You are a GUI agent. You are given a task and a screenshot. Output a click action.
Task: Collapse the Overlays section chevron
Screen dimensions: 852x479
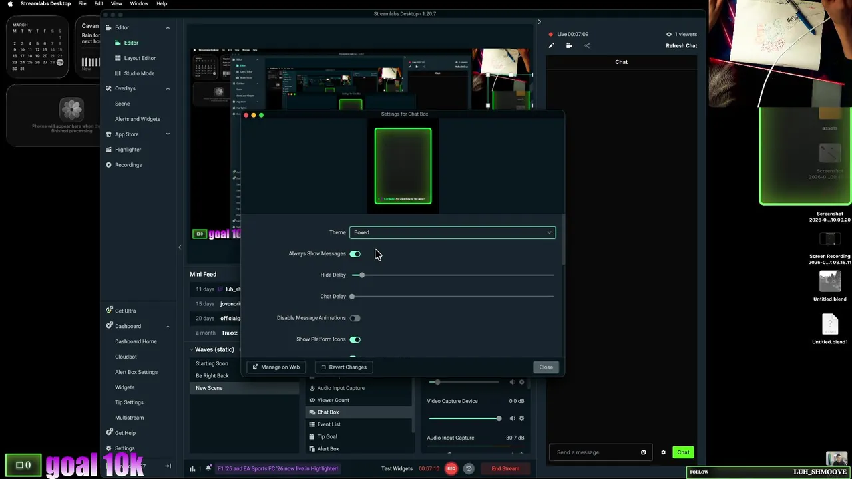click(168, 88)
